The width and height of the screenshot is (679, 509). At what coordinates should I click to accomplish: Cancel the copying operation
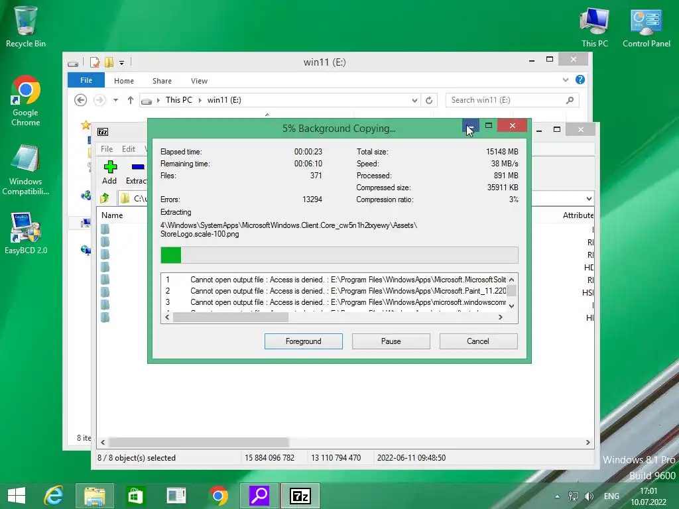click(x=478, y=341)
